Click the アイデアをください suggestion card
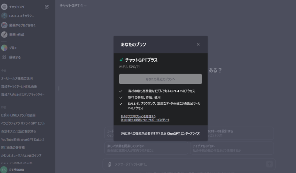Image resolution: width=296 pixels, height=173 pixels. pyautogui.click(x=232, y=148)
